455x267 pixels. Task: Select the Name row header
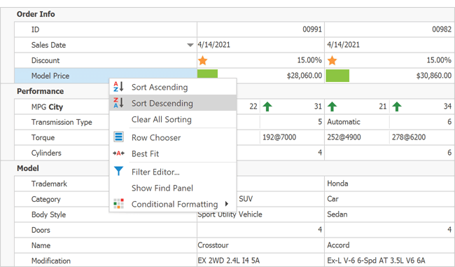[106, 245]
